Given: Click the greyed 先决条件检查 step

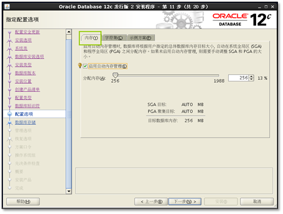Looking at the screenshot, I should pyautogui.click(x=27, y=163).
